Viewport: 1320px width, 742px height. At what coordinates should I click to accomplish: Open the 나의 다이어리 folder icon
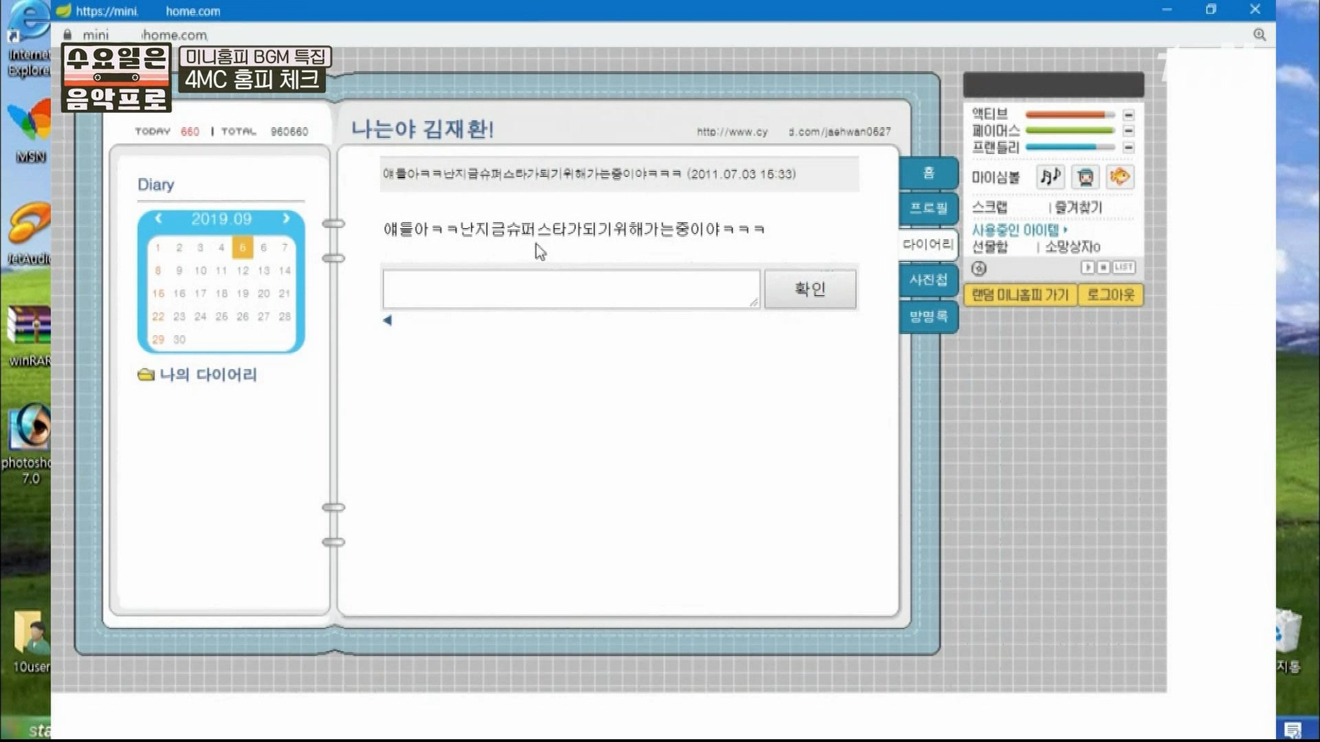[x=146, y=374]
